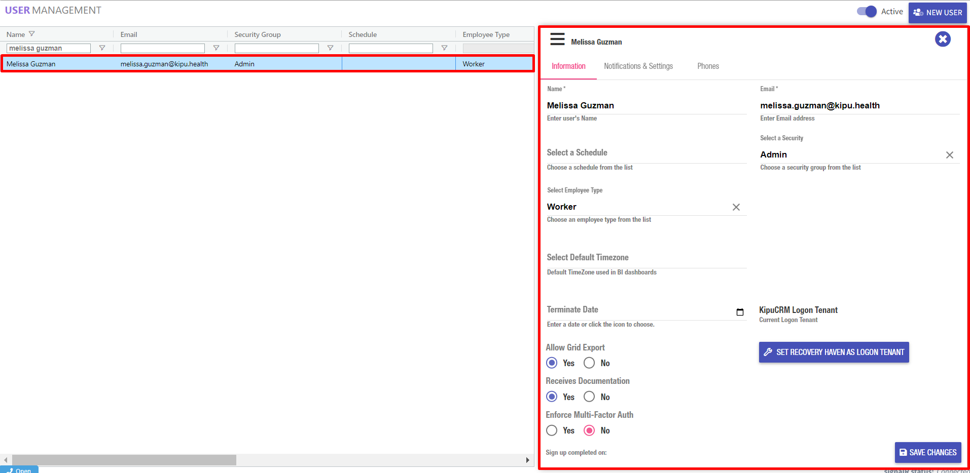The image size is (970, 473).
Task: Switch to the Phones tab
Action: (708, 66)
